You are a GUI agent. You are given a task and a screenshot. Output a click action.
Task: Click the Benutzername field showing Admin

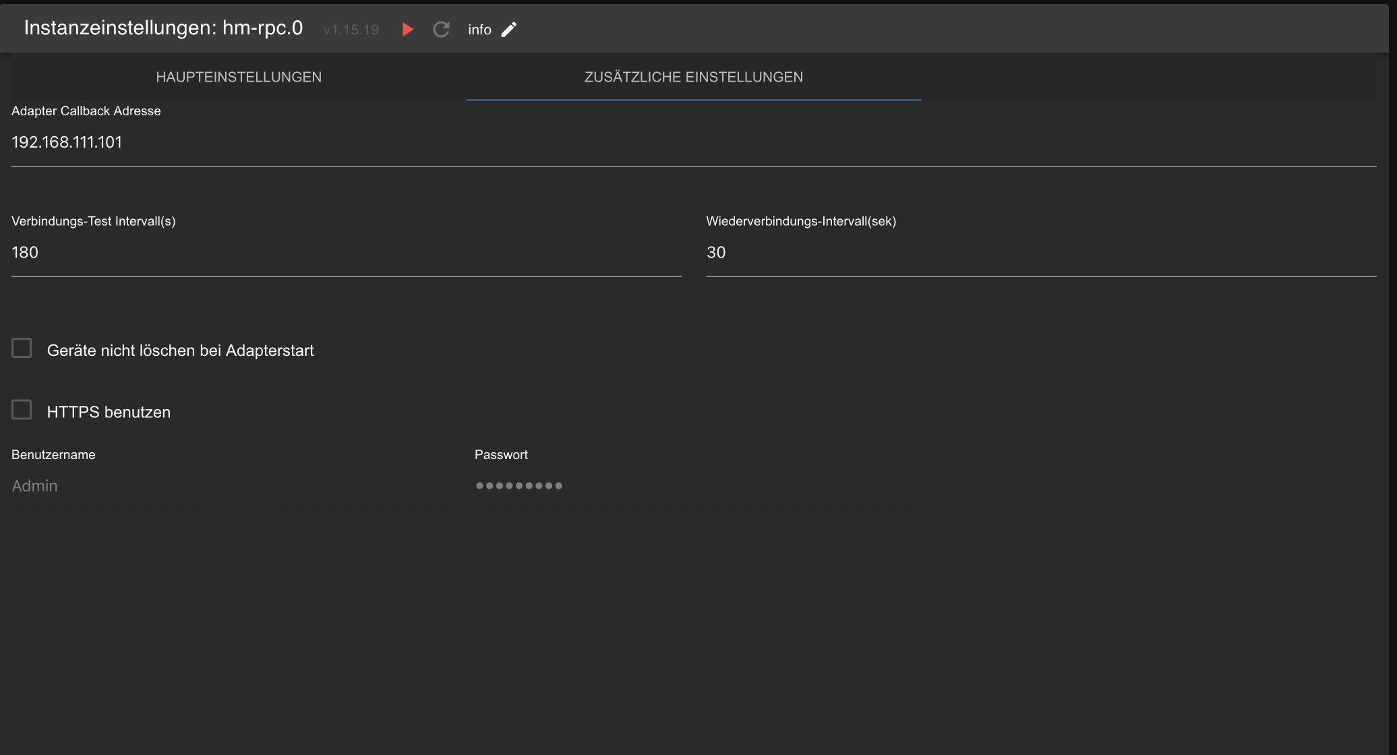click(x=229, y=486)
